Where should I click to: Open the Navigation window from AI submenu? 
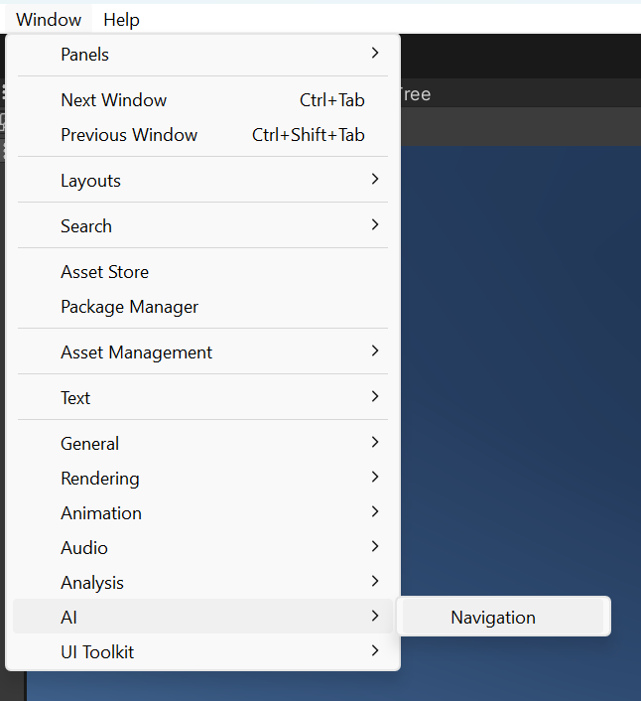(x=493, y=617)
